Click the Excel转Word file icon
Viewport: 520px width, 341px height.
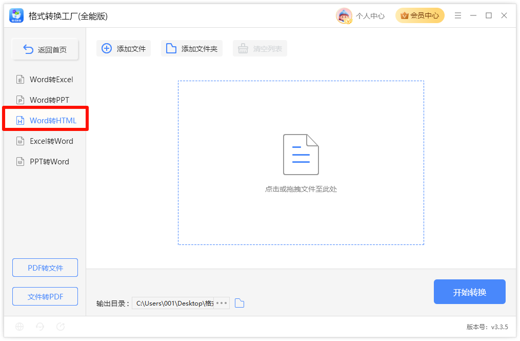[x=20, y=141]
